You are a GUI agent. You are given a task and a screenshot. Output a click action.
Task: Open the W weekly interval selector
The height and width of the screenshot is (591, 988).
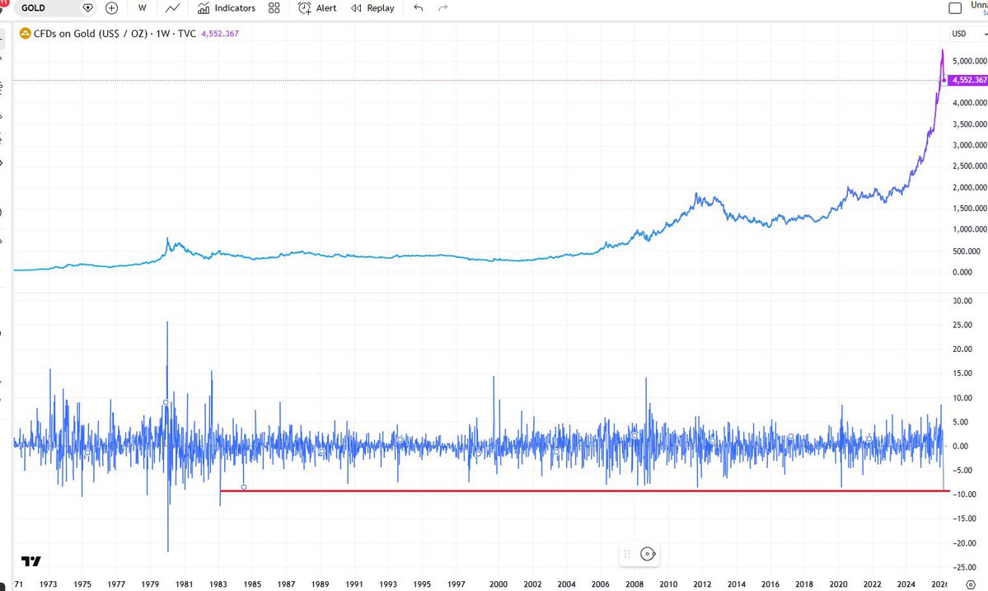coord(143,8)
